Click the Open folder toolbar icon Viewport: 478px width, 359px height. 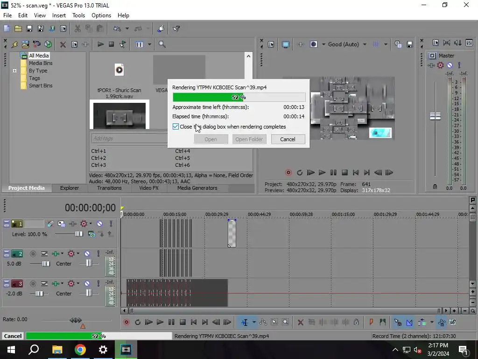click(x=18, y=29)
